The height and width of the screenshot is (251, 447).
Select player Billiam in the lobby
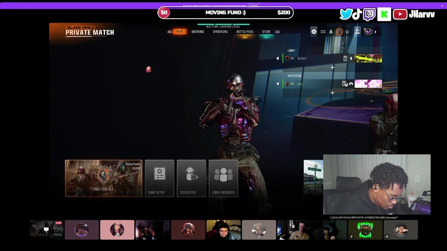(332, 59)
